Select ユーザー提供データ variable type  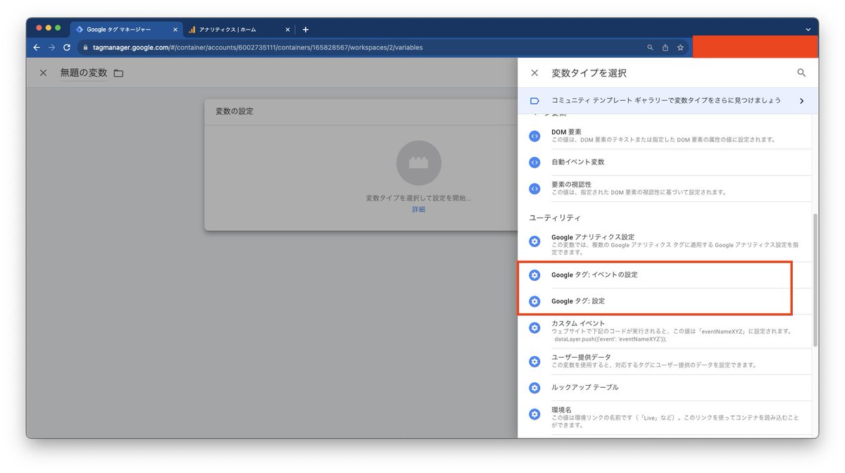(670, 361)
